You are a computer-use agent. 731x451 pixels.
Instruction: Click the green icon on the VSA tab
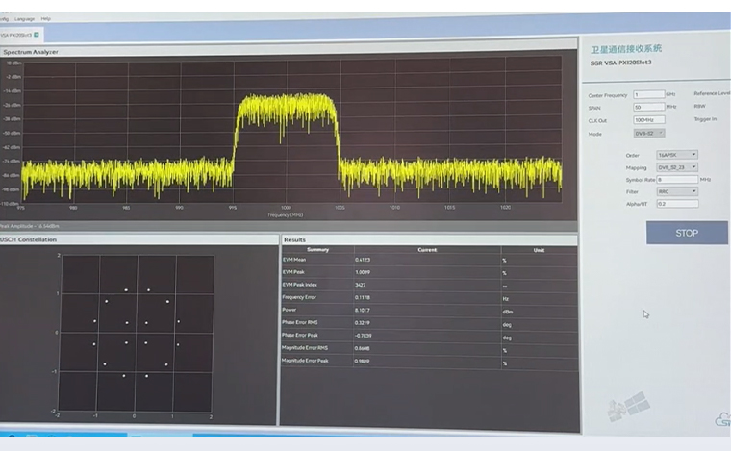[37, 35]
